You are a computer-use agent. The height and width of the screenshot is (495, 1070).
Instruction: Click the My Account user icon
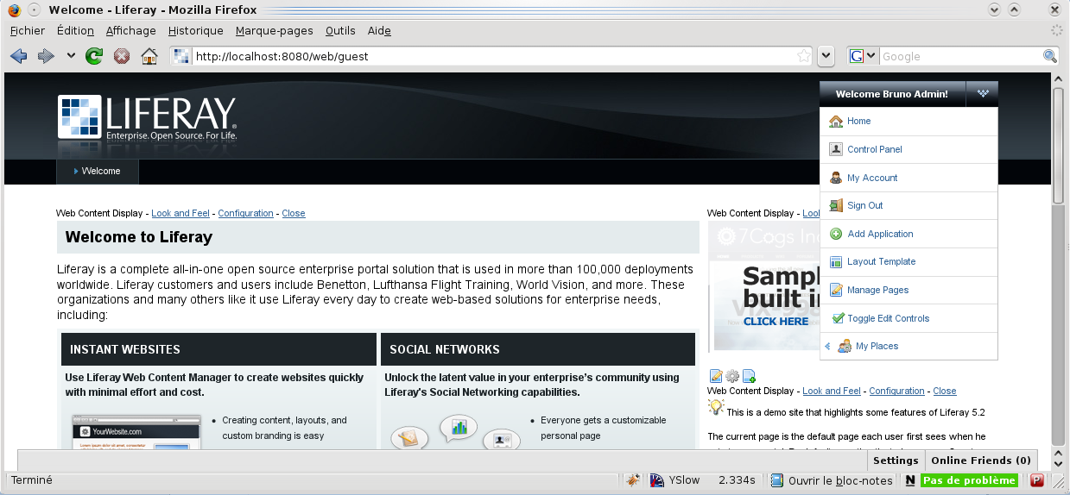835,178
